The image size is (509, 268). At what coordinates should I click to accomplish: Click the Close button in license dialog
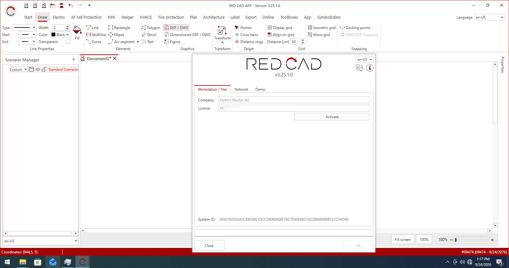pyautogui.click(x=209, y=245)
